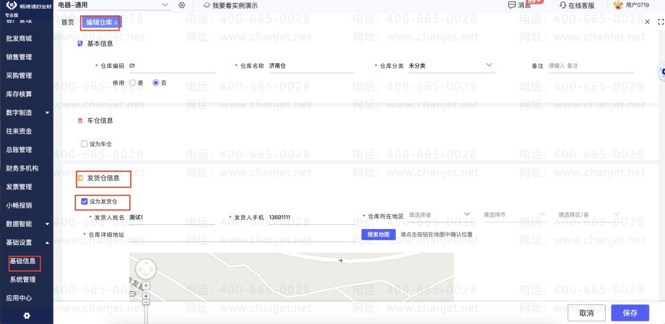Click the 用户0719 avatar
The image size is (665, 324).
click(618, 5)
